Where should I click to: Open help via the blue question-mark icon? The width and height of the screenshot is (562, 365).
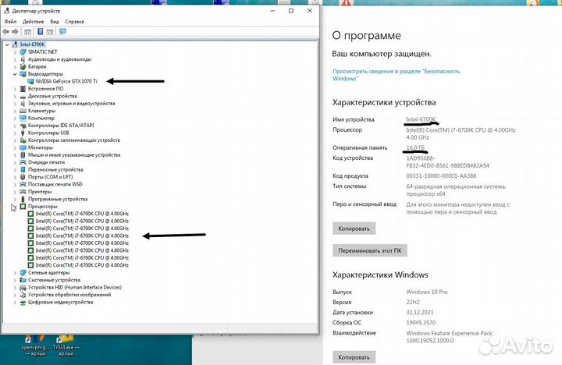coord(40,32)
